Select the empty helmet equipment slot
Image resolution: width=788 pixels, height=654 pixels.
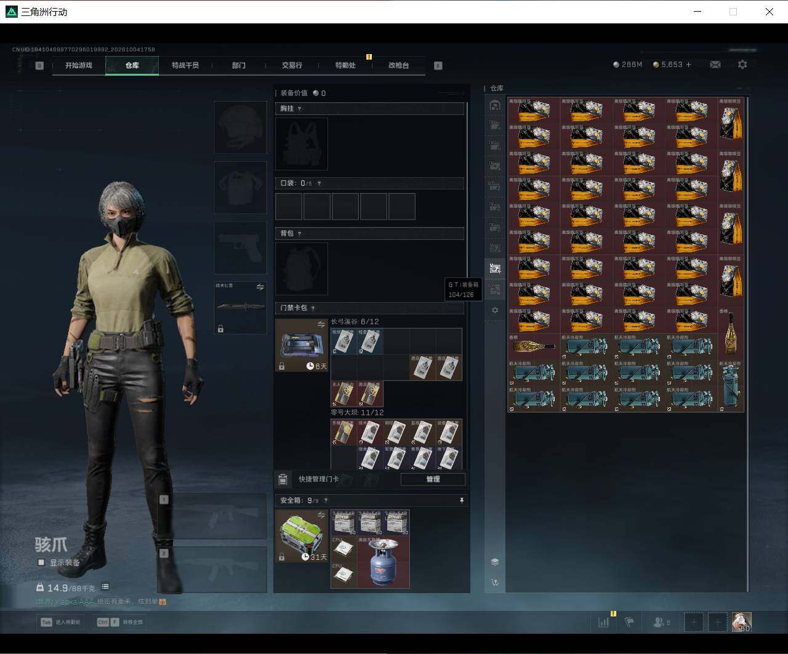(x=240, y=127)
